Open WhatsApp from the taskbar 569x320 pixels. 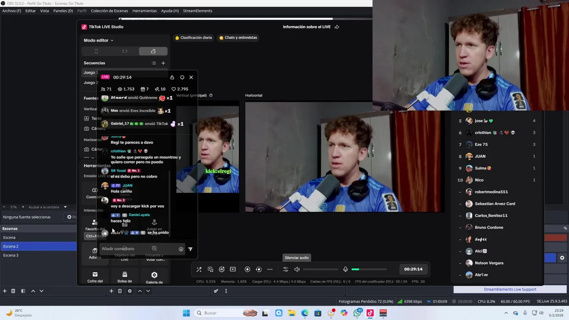coord(357,313)
